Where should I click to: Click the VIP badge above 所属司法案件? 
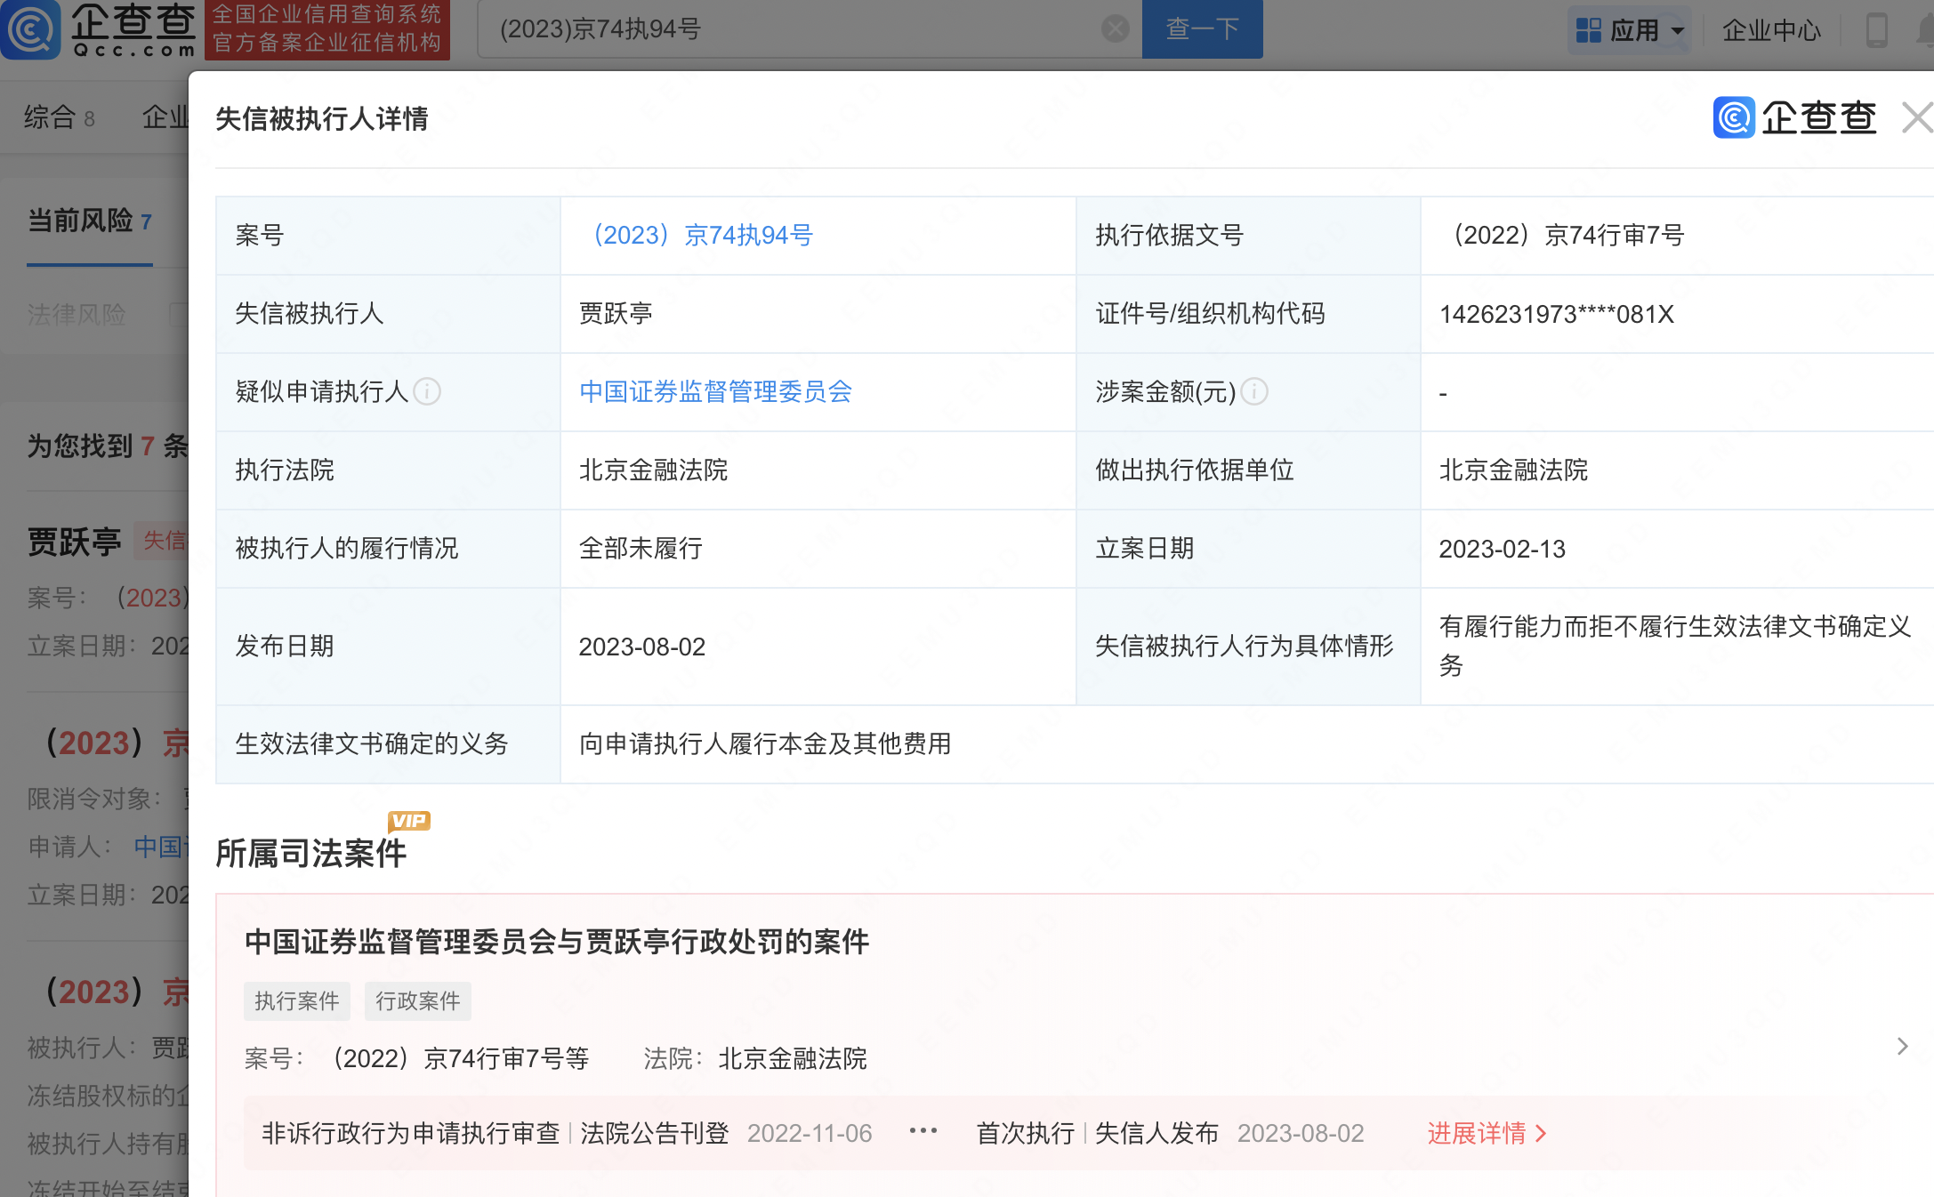pyautogui.click(x=408, y=819)
